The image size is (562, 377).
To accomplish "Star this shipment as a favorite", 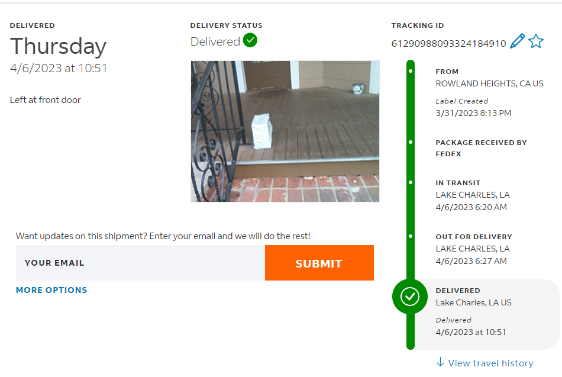I will click(x=536, y=41).
